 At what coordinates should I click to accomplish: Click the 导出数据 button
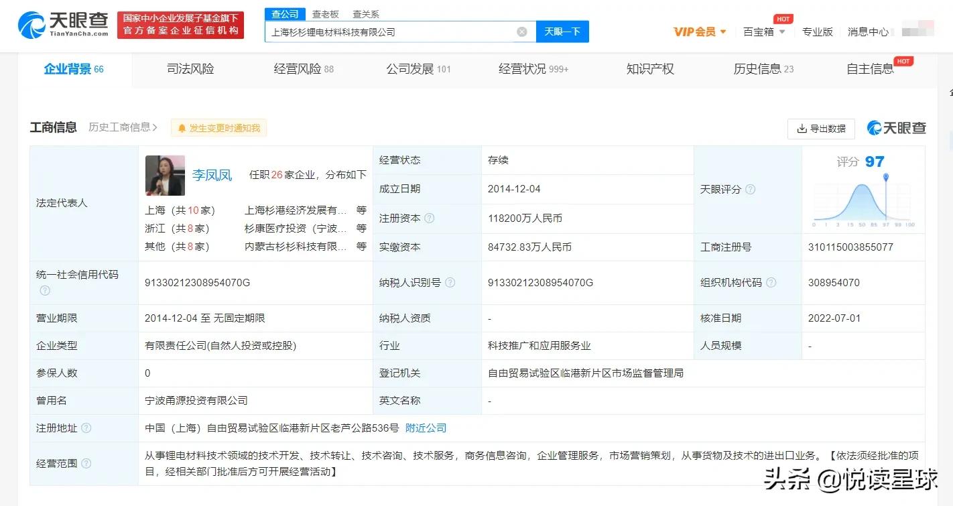(x=821, y=129)
